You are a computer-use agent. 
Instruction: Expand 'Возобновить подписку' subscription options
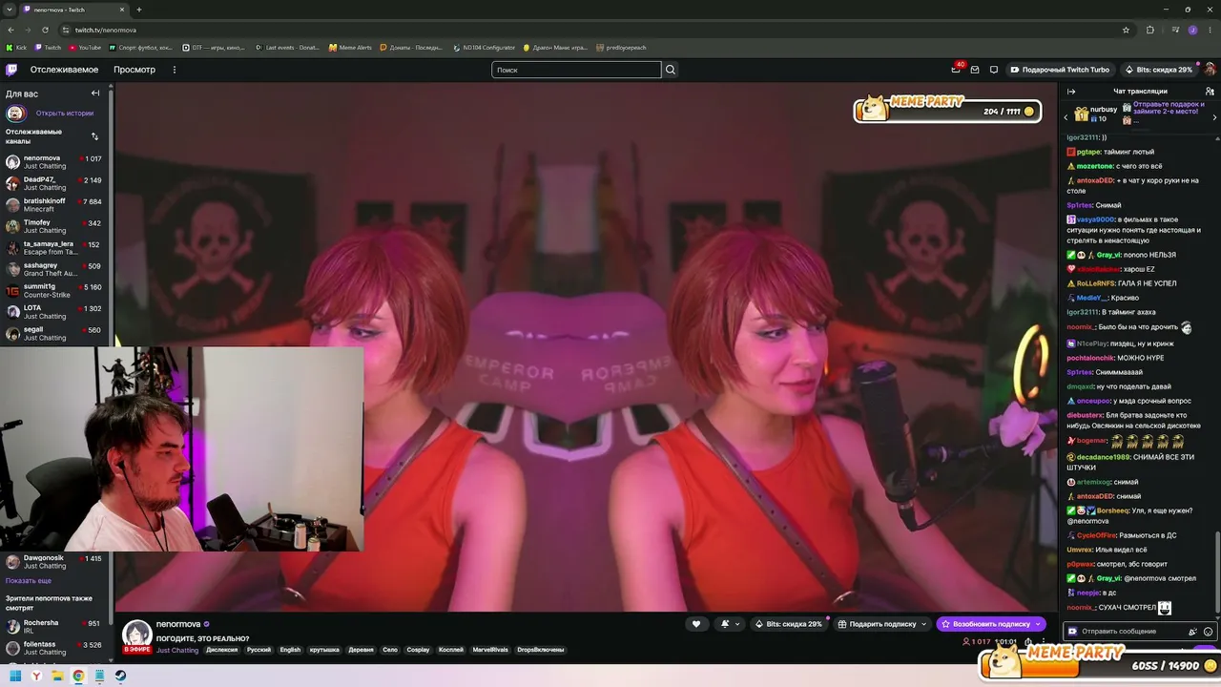click(x=1038, y=624)
